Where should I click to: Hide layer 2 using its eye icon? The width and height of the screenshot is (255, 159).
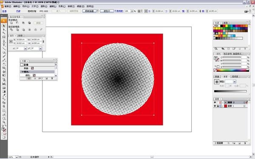pos(215,102)
